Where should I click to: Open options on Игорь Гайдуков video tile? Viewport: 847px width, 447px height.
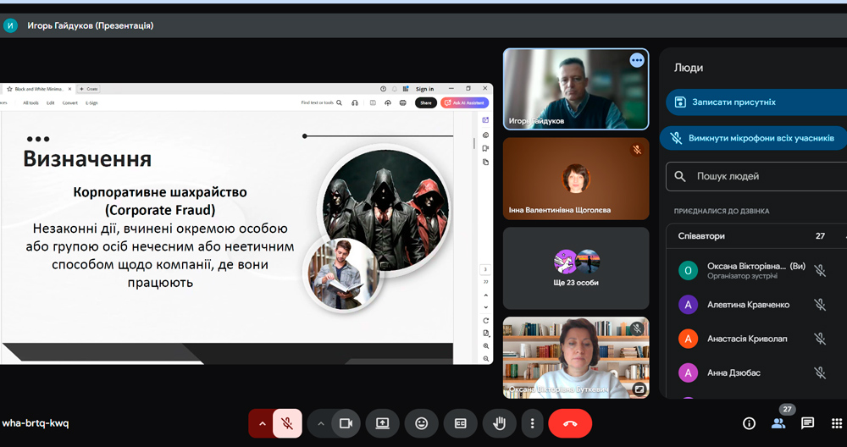[x=637, y=60]
